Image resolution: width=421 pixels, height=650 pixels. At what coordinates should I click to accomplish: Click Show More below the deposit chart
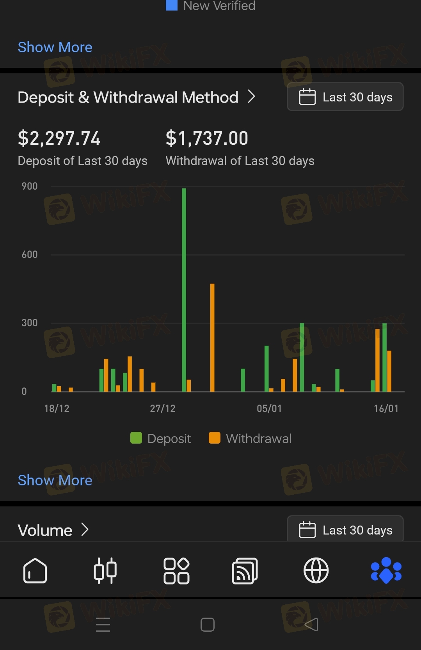55,480
